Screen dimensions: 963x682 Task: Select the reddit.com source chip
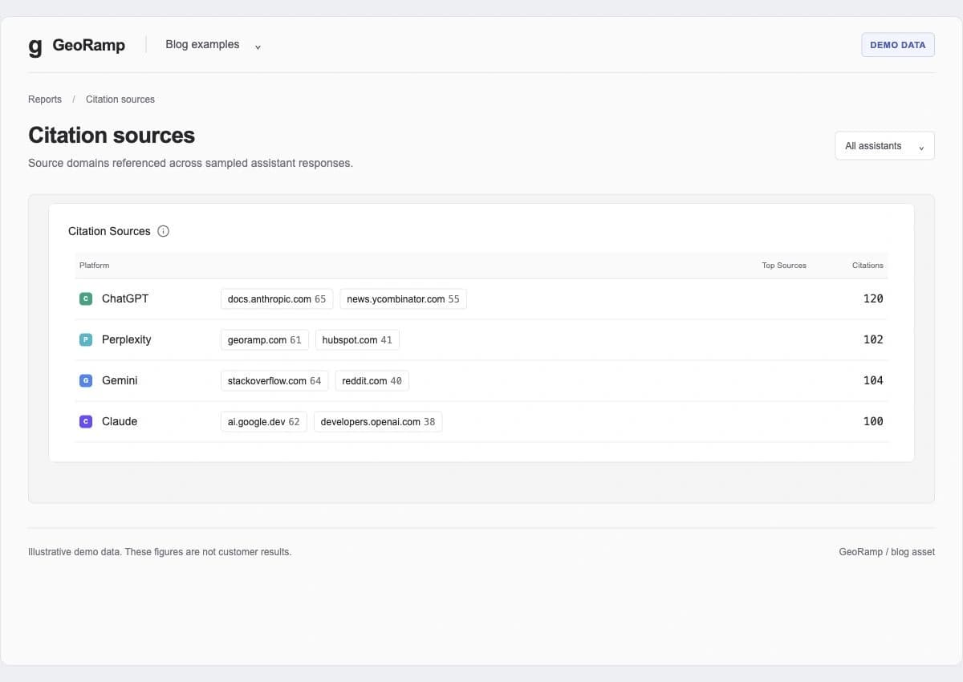tap(372, 381)
